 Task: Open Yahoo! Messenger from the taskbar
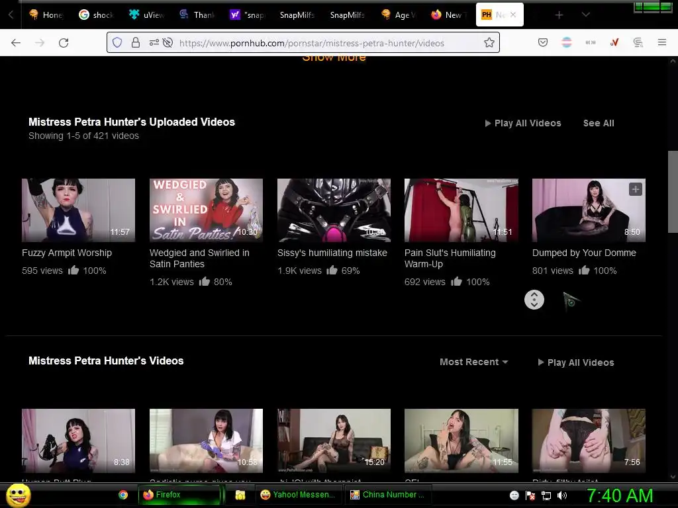[299, 495]
